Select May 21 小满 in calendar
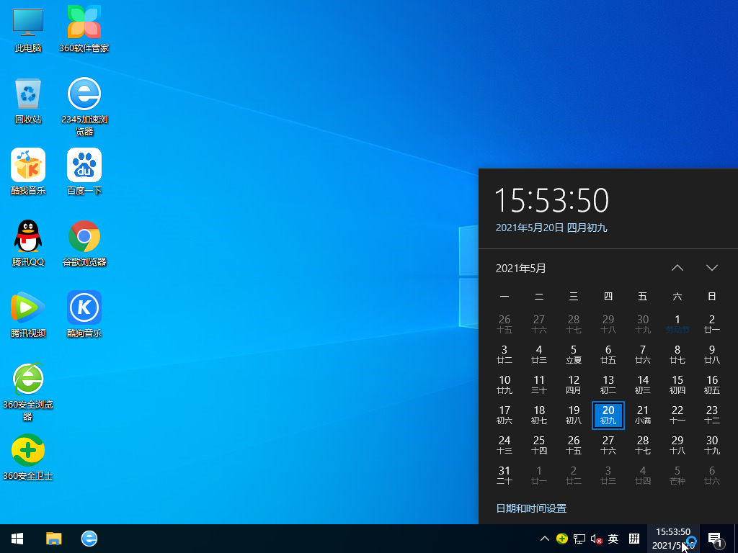Image resolution: width=738 pixels, height=553 pixels. 643,415
